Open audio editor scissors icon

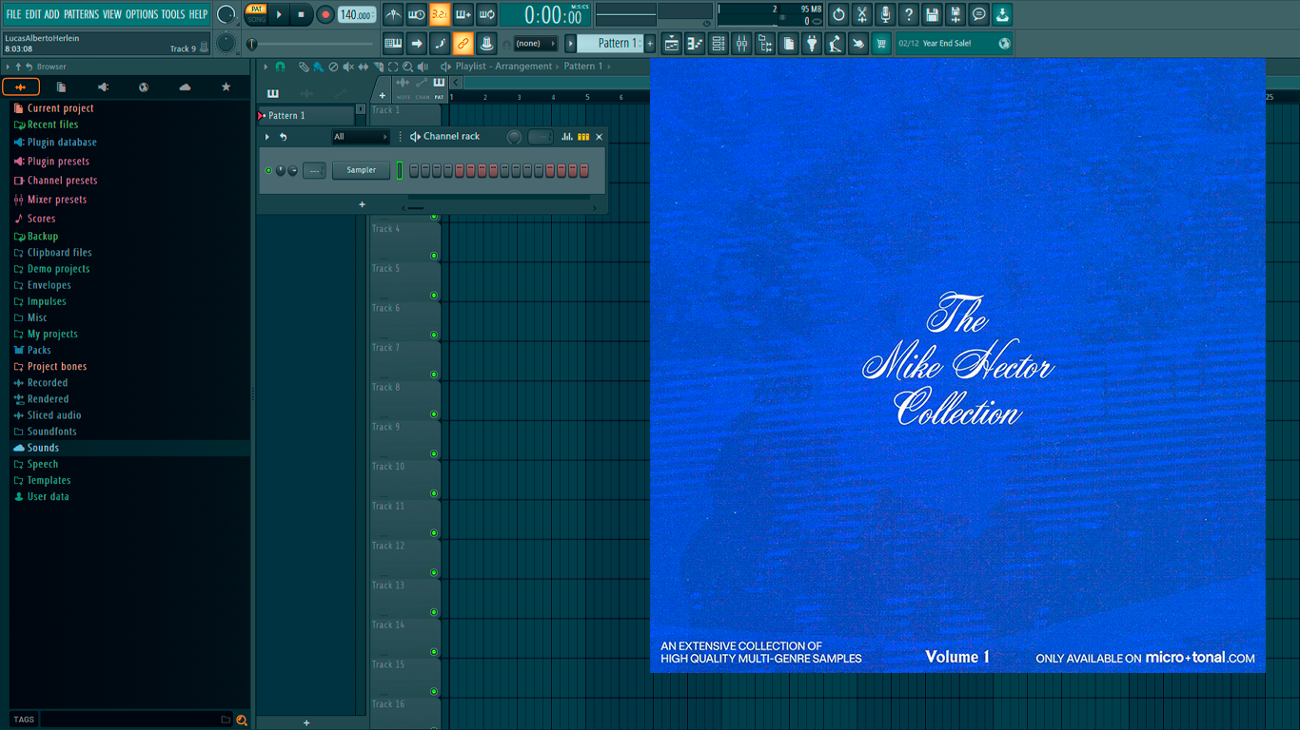point(862,14)
